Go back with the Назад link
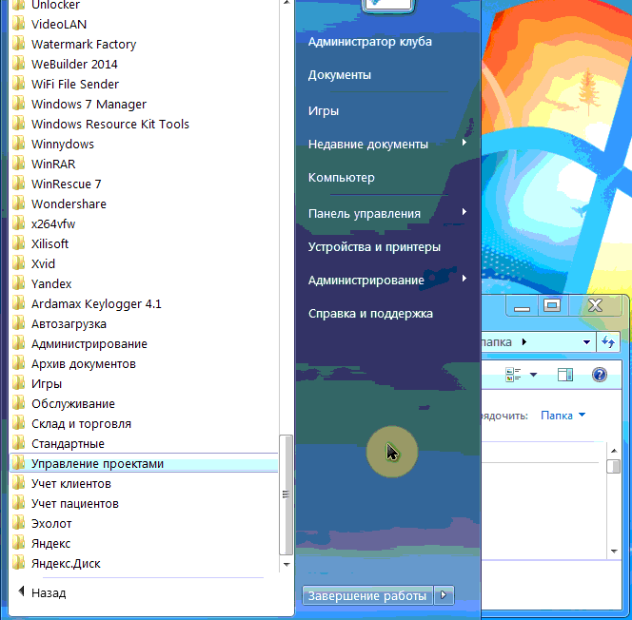The height and width of the screenshot is (620, 632). coord(48,592)
